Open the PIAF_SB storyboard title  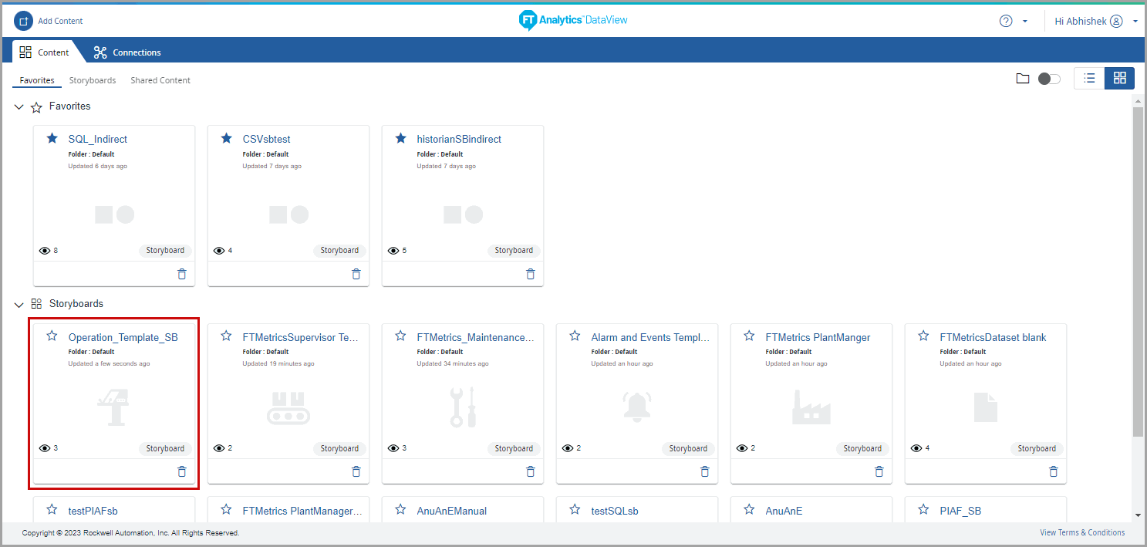[x=960, y=511]
